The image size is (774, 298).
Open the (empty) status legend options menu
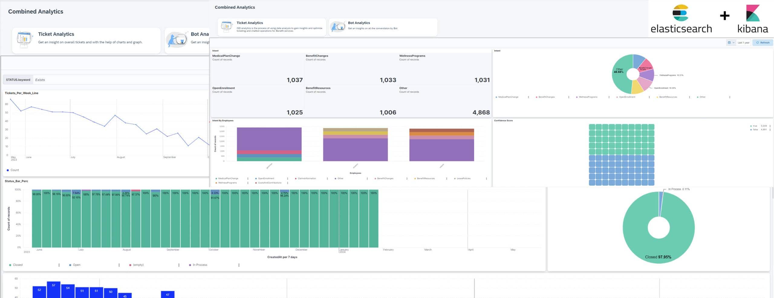coord(179,265)
